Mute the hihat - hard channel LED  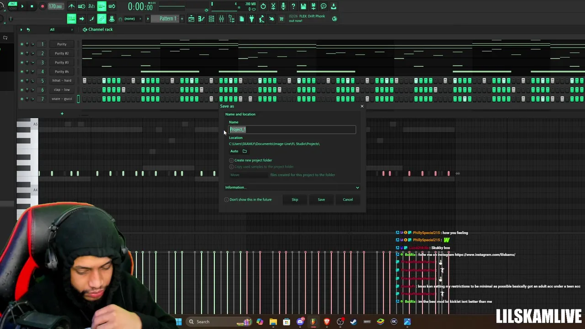[21, 81]
